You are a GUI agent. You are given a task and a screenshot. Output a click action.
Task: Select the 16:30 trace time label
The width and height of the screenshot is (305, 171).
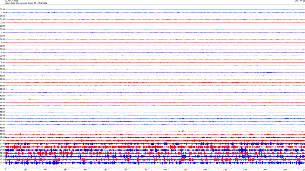[x=2, y=118]
